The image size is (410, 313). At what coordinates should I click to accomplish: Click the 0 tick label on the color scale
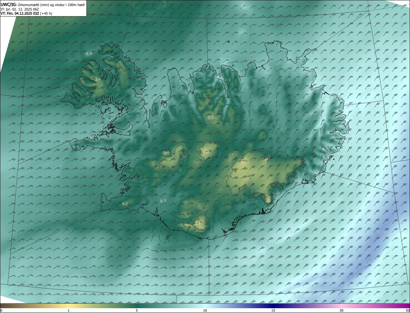[1, 310]
